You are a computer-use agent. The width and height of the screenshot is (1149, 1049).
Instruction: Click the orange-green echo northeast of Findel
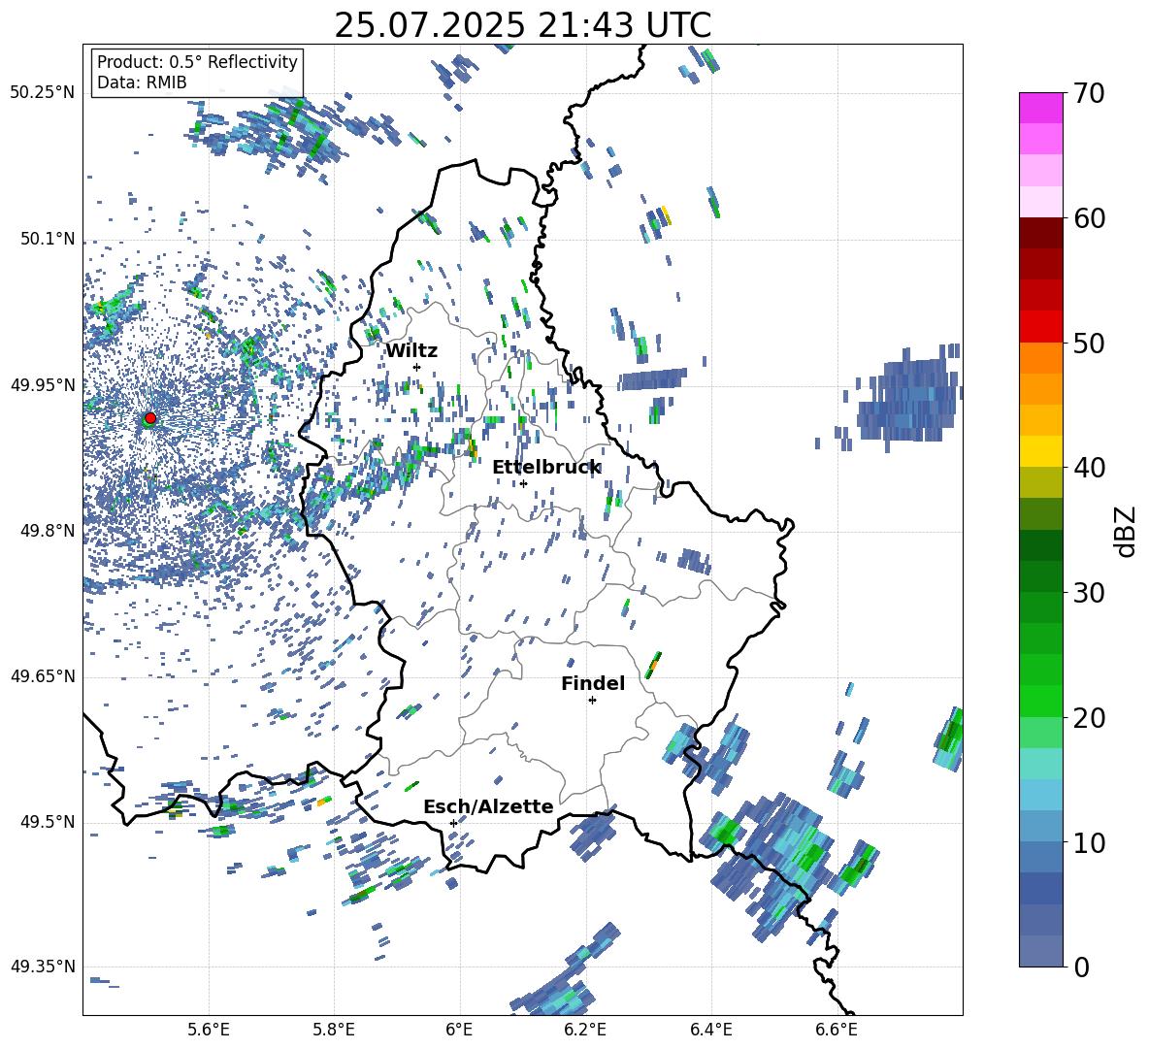653,665
